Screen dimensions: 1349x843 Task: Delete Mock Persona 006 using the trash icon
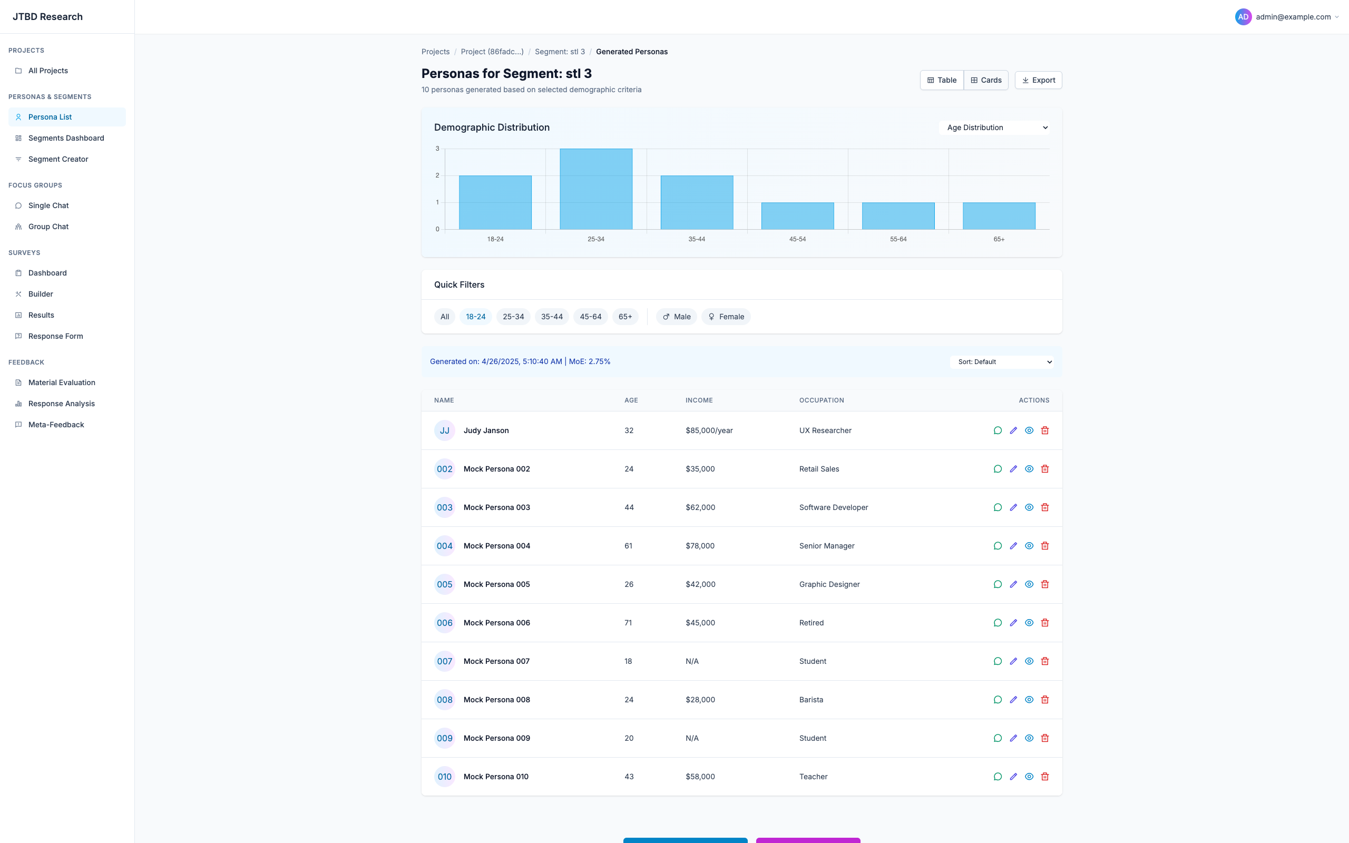1044,622
